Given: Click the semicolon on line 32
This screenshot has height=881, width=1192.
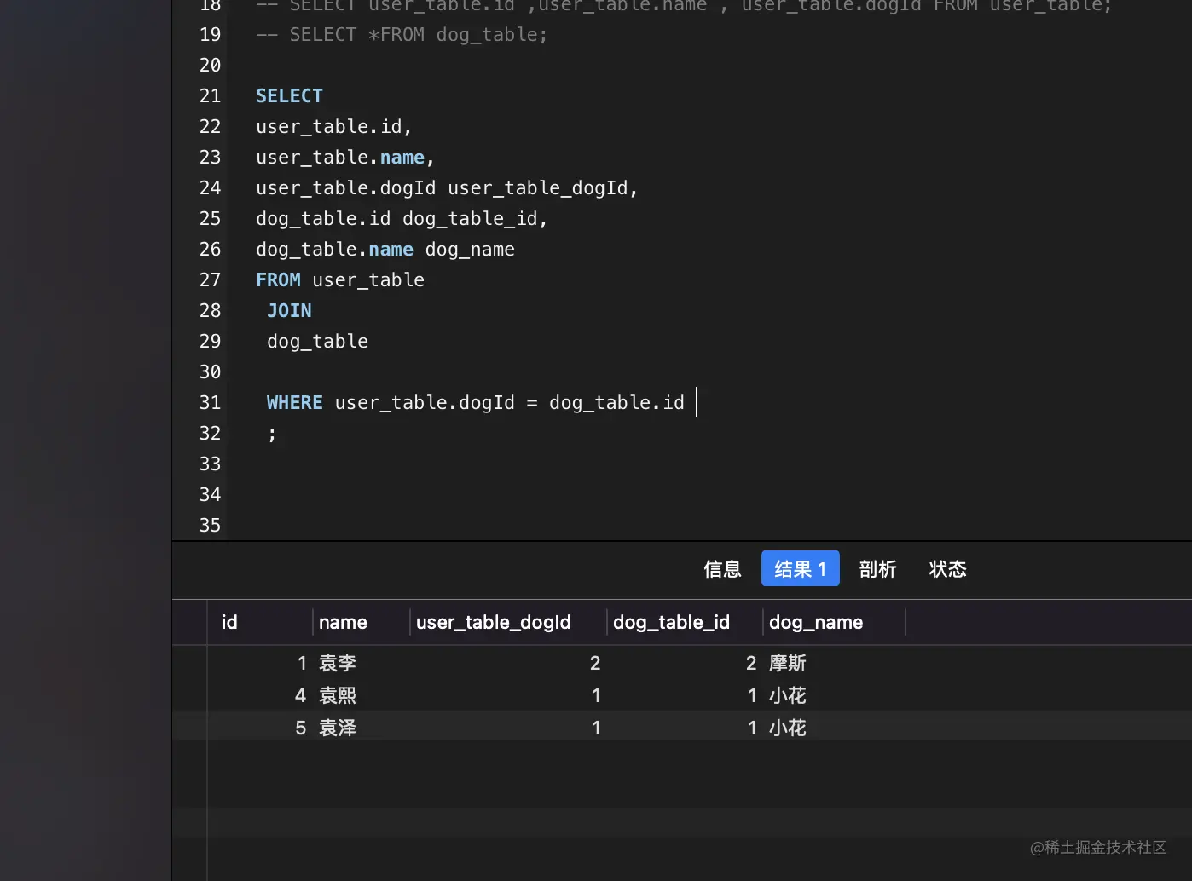Looking at the screenshot, I should tap(272, 435).
